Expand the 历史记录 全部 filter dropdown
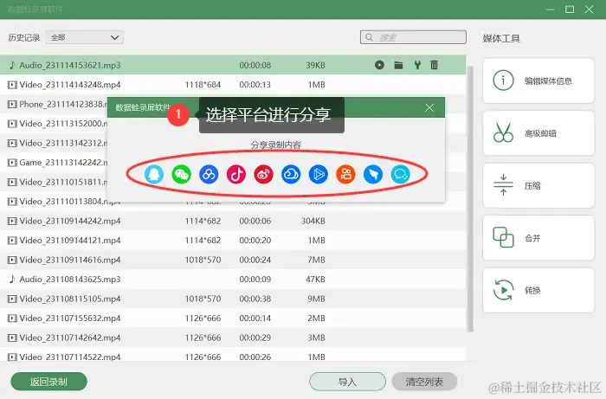The image size is (606, 399). 84,37
